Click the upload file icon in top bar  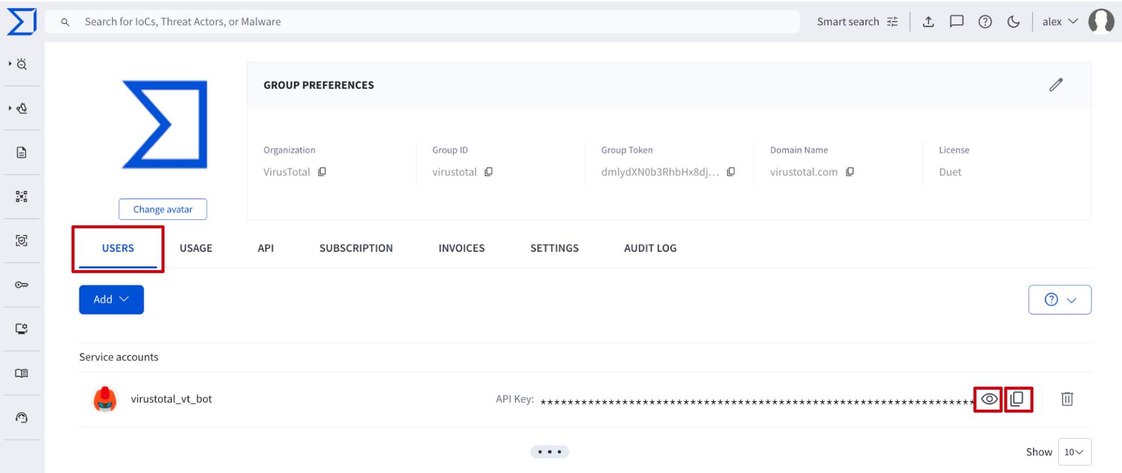[929, 22]
